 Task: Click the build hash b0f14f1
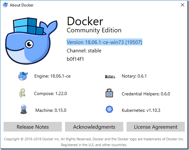pyautogui.click(x=75, y=59)
